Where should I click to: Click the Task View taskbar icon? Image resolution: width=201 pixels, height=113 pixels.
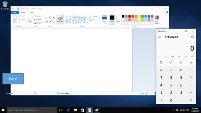[61, 110]
